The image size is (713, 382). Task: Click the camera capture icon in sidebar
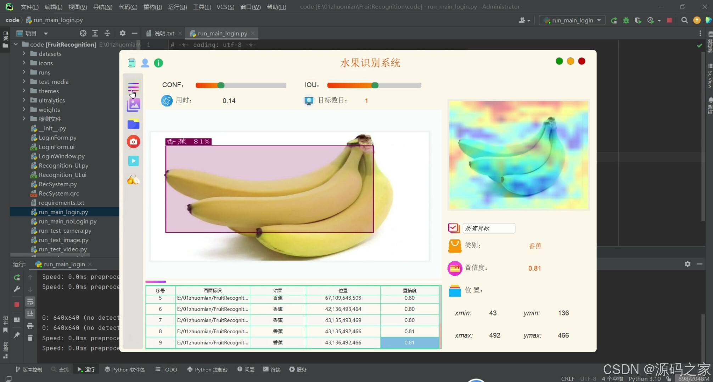click(133, 142)
